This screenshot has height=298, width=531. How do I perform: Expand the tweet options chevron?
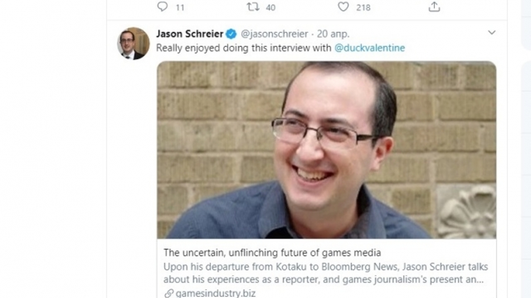(492, 33)
